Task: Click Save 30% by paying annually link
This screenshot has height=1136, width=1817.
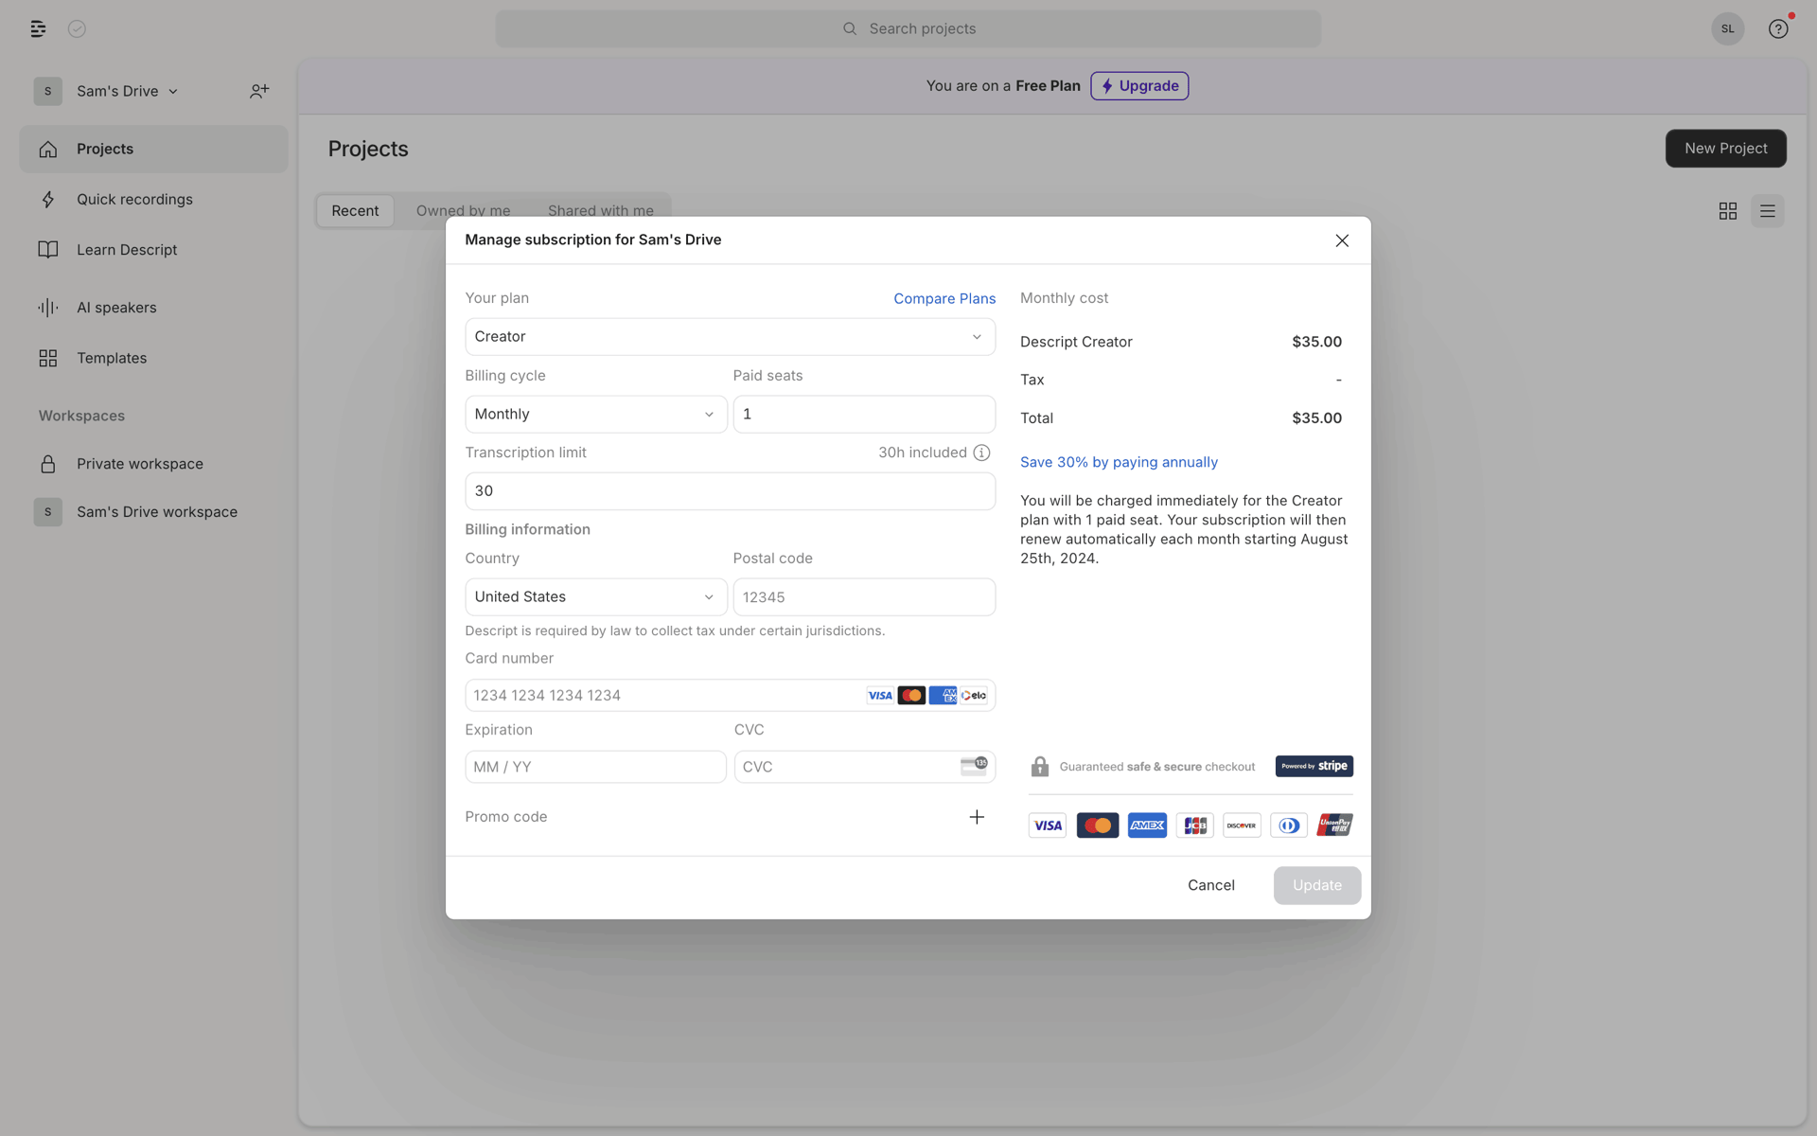Action: [x=1119, y=462]
